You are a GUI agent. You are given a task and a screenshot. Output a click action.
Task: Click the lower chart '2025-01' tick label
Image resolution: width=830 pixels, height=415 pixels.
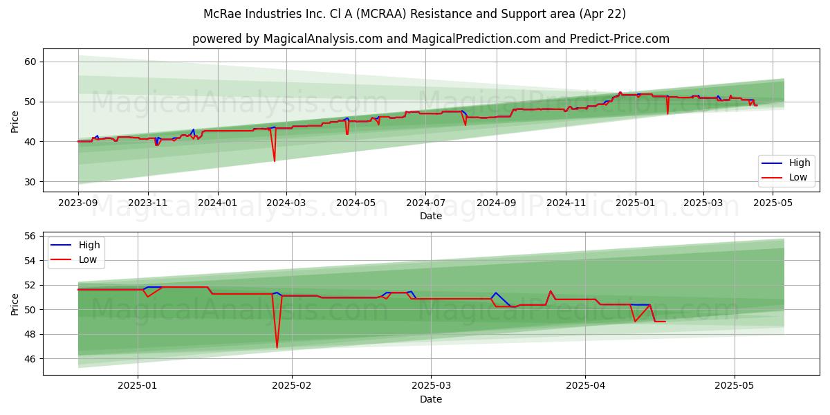coord(138,386)
